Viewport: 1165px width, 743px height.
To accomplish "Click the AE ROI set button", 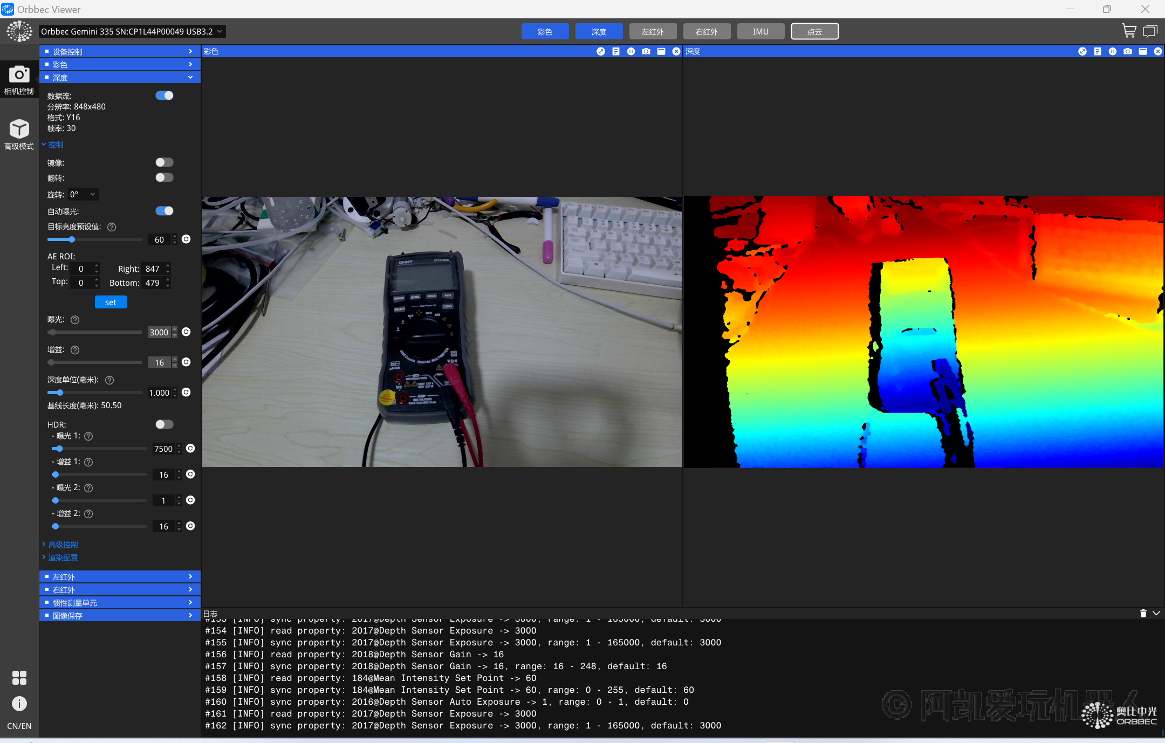I will point(111,302).
